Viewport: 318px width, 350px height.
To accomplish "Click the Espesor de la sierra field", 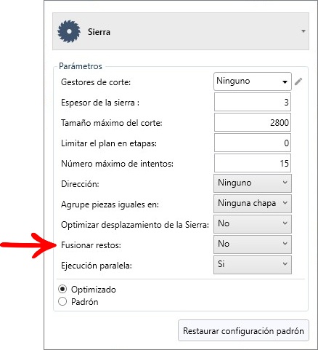I will [253, 102].
